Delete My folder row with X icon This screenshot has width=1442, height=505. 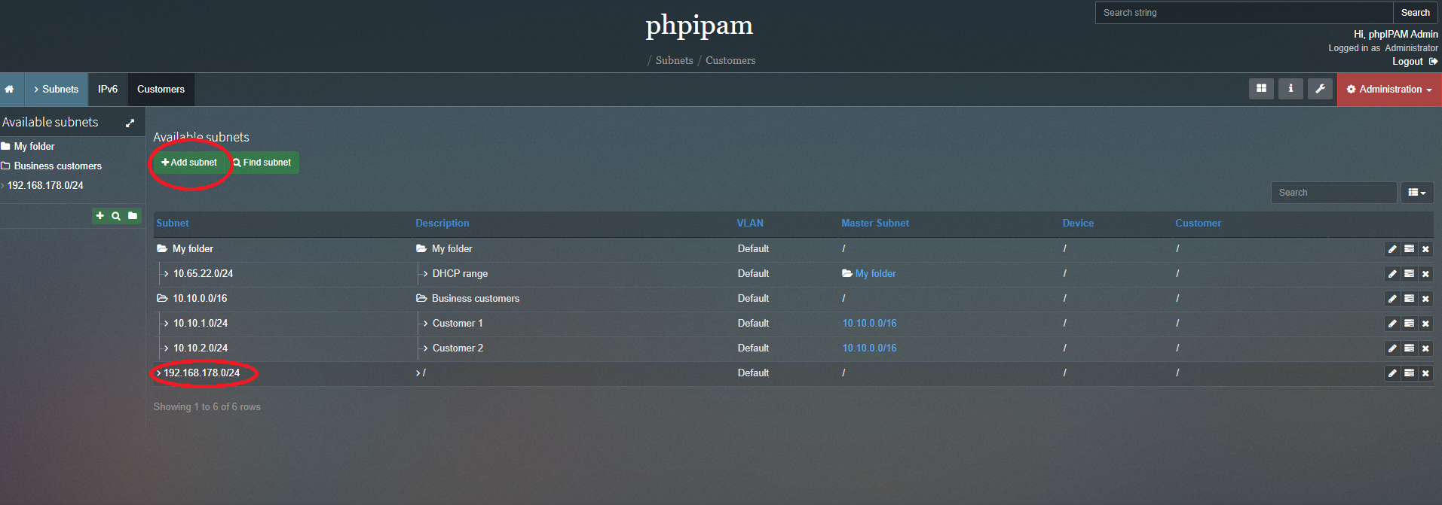point(1425,249)
